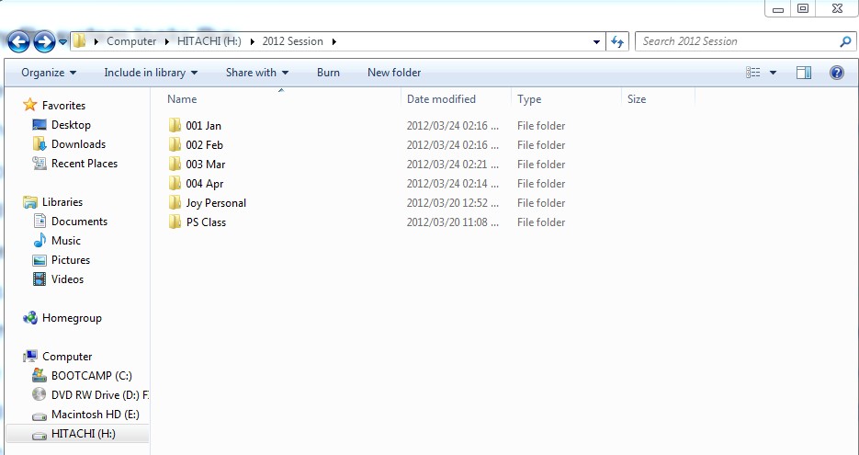Restore down the Explorer window
Viewport: 859px width, 455px height.
click(803, 8)
